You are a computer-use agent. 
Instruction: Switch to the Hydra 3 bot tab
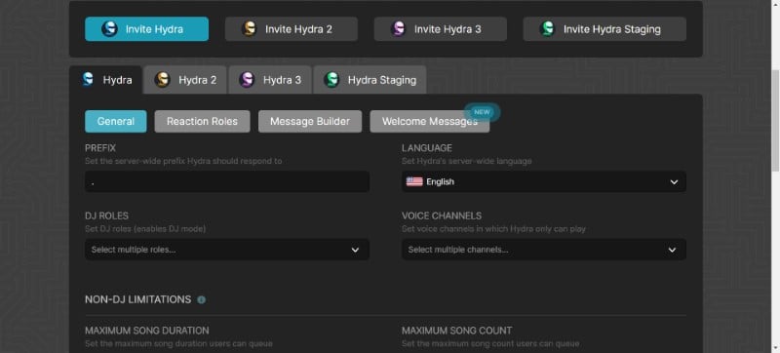point(270,80)
